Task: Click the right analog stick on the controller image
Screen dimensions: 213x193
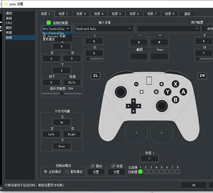Action: [162, 106]
